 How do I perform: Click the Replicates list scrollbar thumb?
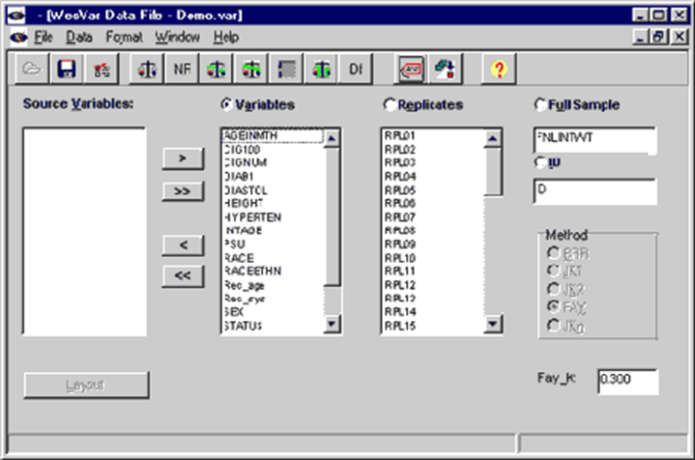[x=493, y=171]
